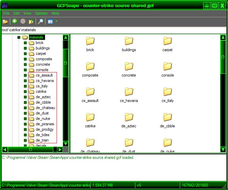Viewport: 228px width, 190px height.
Task: Open the File menu
Action: [x=6, y=13]
